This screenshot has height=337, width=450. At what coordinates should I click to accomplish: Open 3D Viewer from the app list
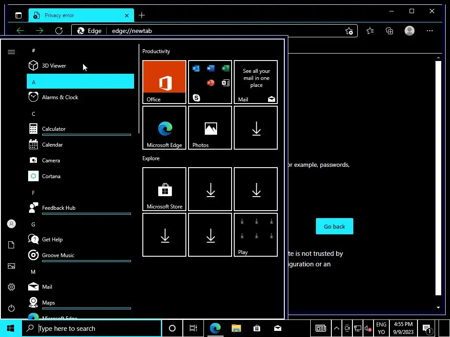coord(80,66)
